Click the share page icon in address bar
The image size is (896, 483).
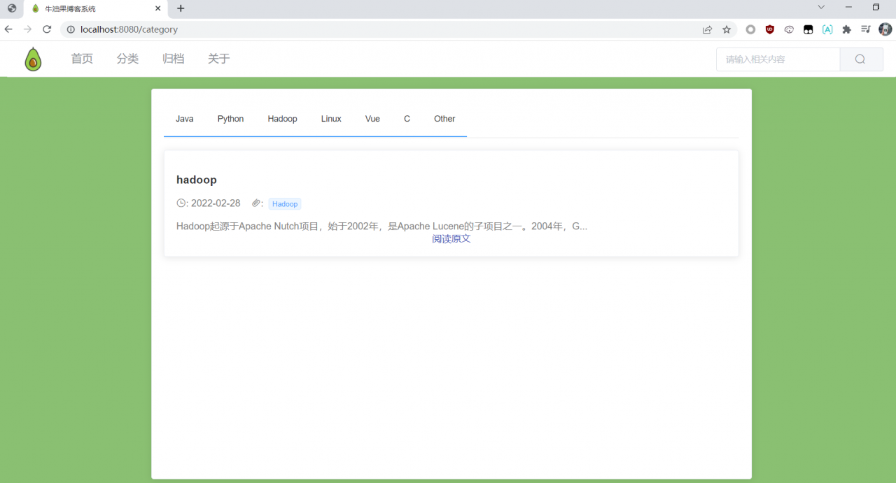[x=708, y=29]
